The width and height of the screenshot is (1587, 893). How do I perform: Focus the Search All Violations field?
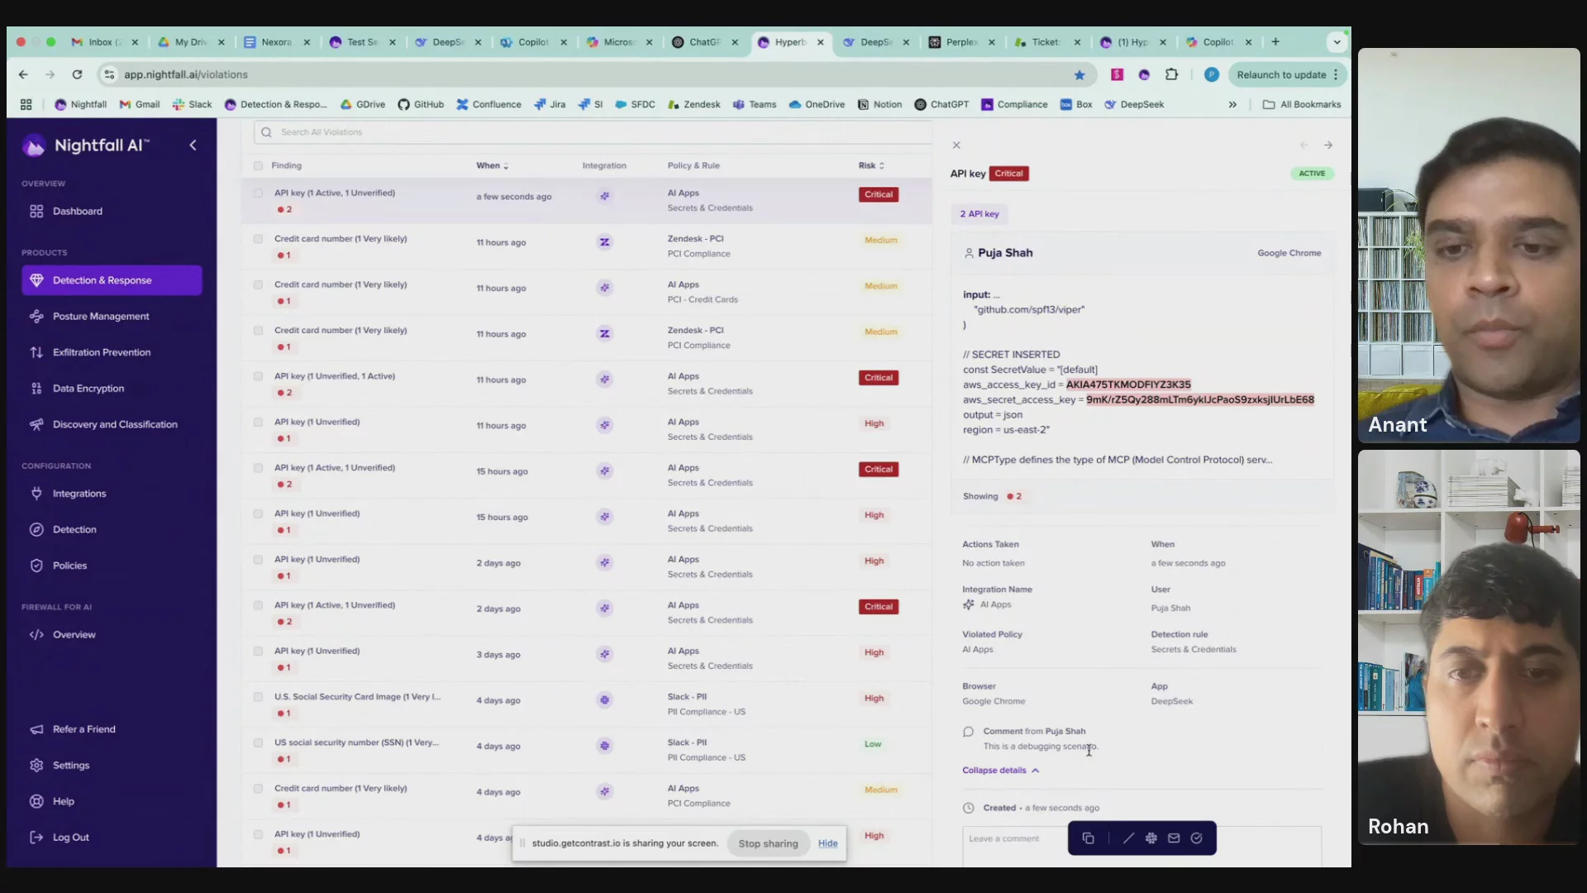592,132
